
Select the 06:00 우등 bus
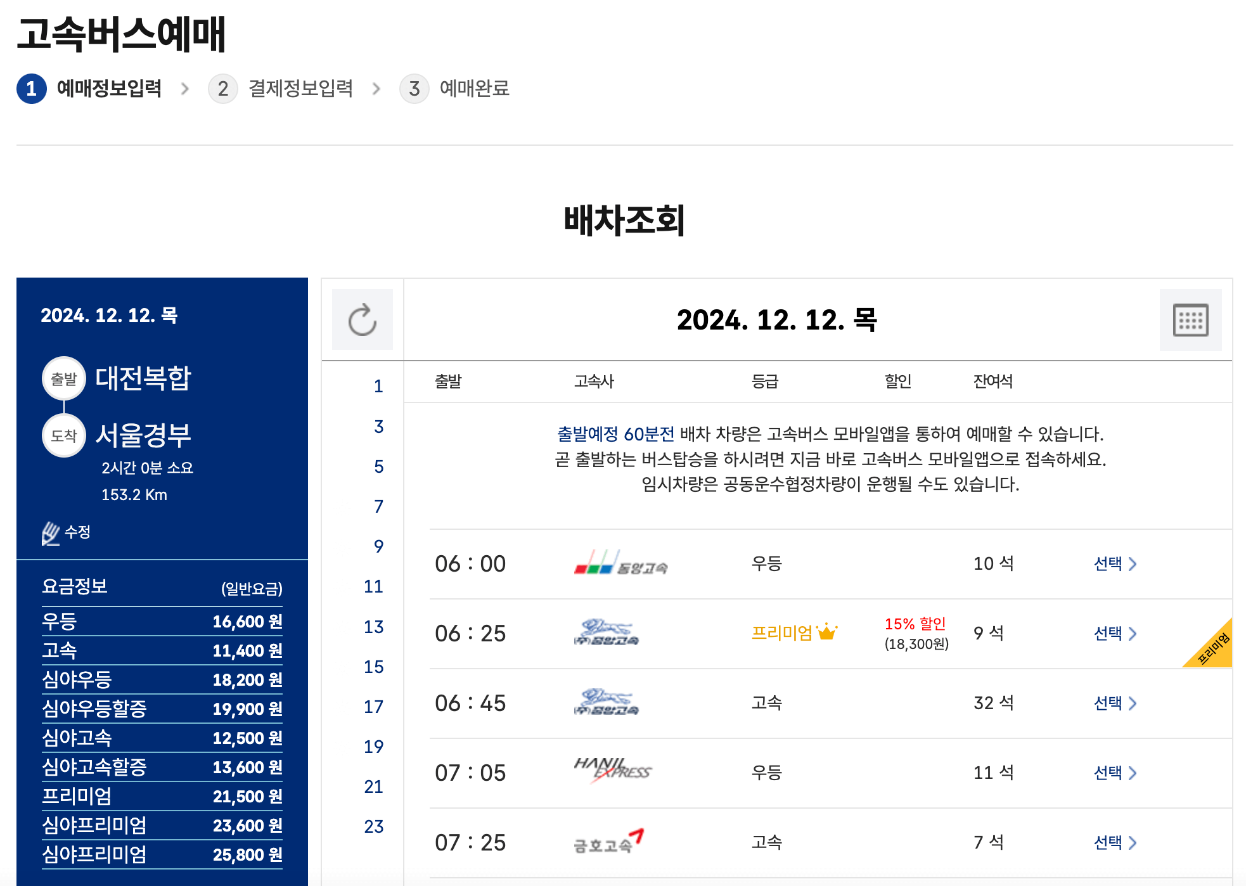pos(1115,563)
